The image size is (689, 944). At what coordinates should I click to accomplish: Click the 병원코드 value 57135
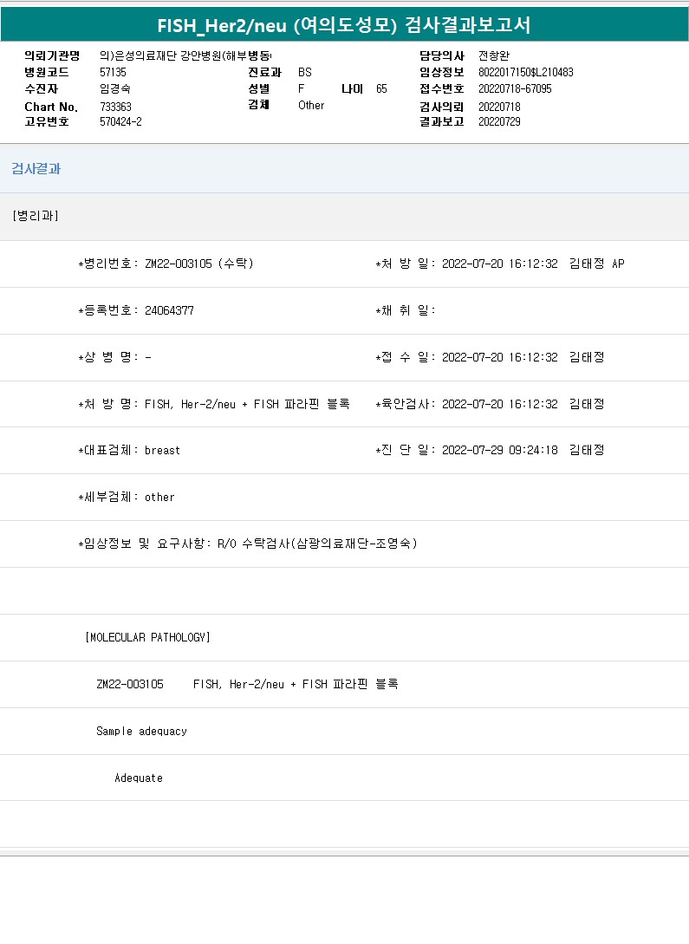tap(113, 73)
